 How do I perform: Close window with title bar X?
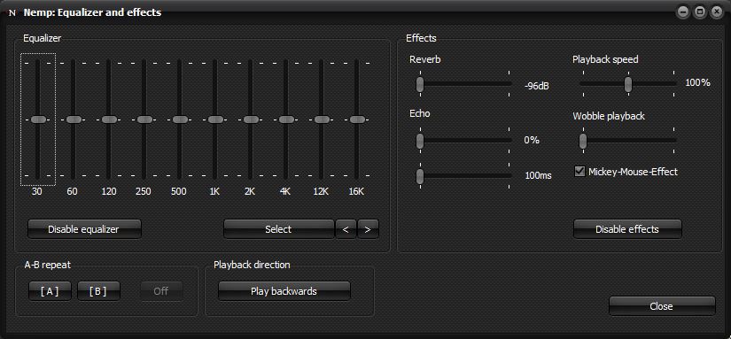coord(716,12)
